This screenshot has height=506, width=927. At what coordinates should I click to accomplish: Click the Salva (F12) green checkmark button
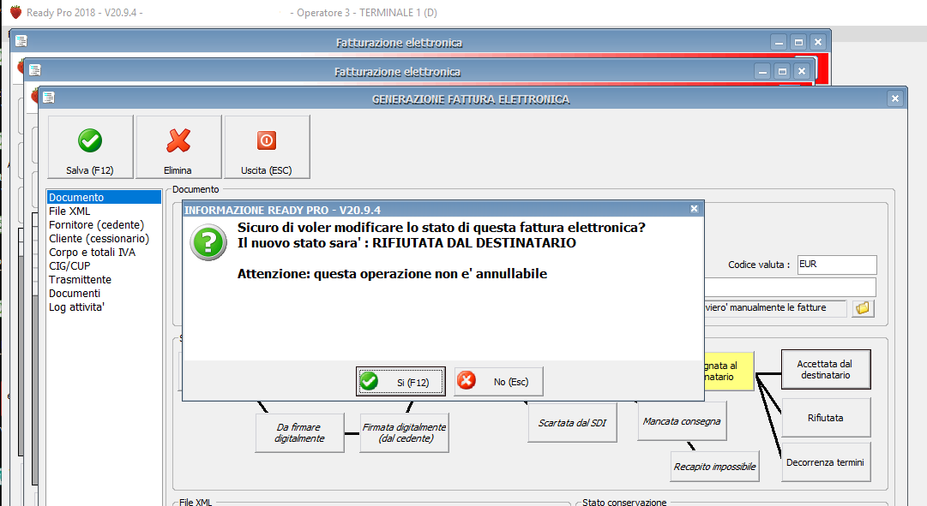pos(90,147)
